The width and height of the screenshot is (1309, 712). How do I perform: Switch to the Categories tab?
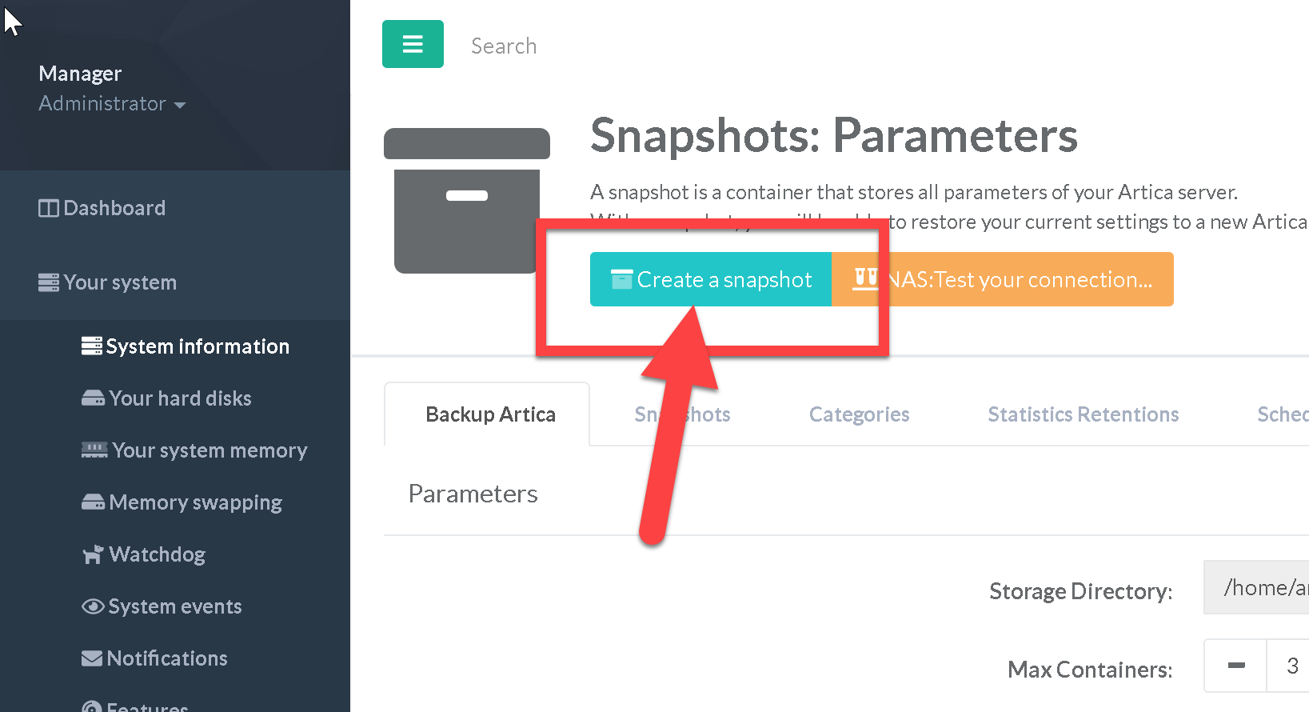(859, 414)
